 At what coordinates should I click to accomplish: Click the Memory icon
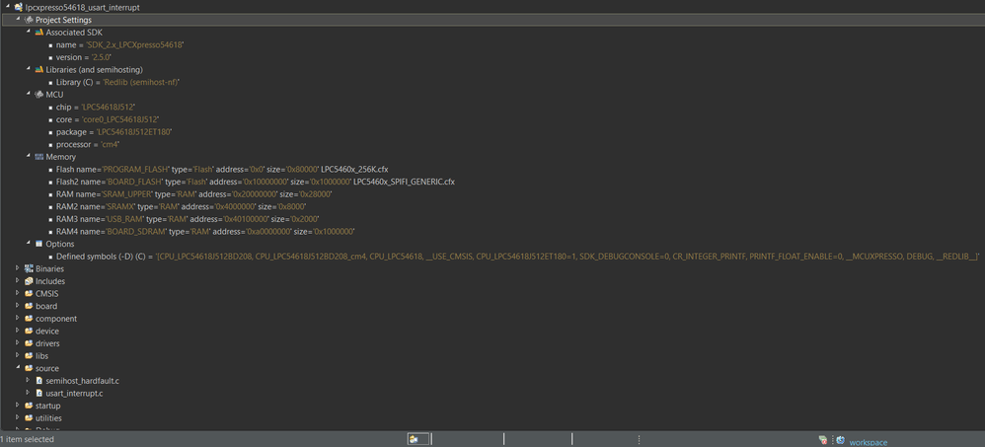point(38,157)
